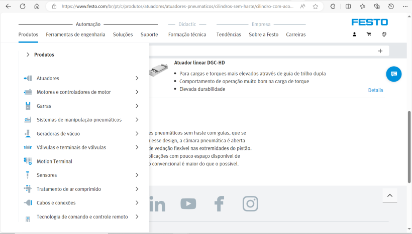Open live chat bubble button
Image resolution: width=412 pixels, height=234 pixels.
coord(393,74)
